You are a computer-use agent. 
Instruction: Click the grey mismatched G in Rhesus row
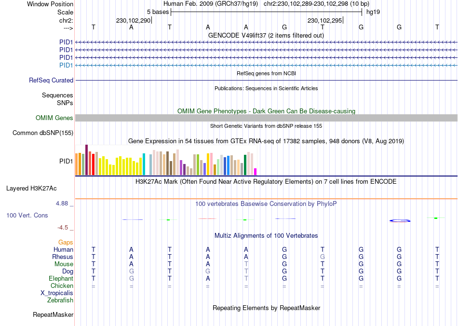click(322, 257)
